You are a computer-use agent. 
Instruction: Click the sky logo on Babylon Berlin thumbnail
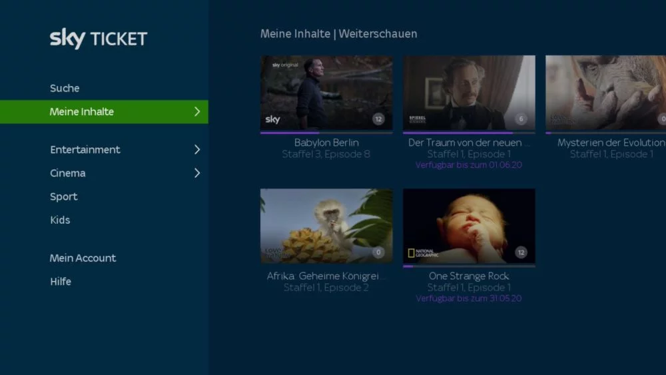[x=273, y=119]
